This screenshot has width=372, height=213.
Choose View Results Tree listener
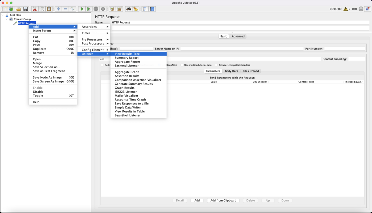[139, 54]
